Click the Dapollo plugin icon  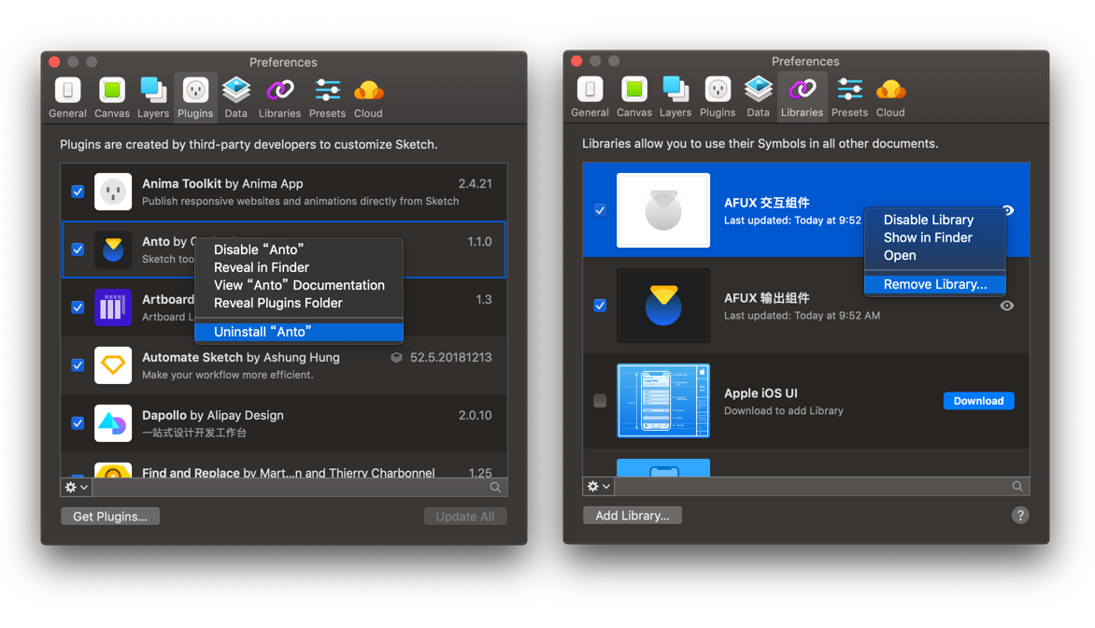(113, 423)
